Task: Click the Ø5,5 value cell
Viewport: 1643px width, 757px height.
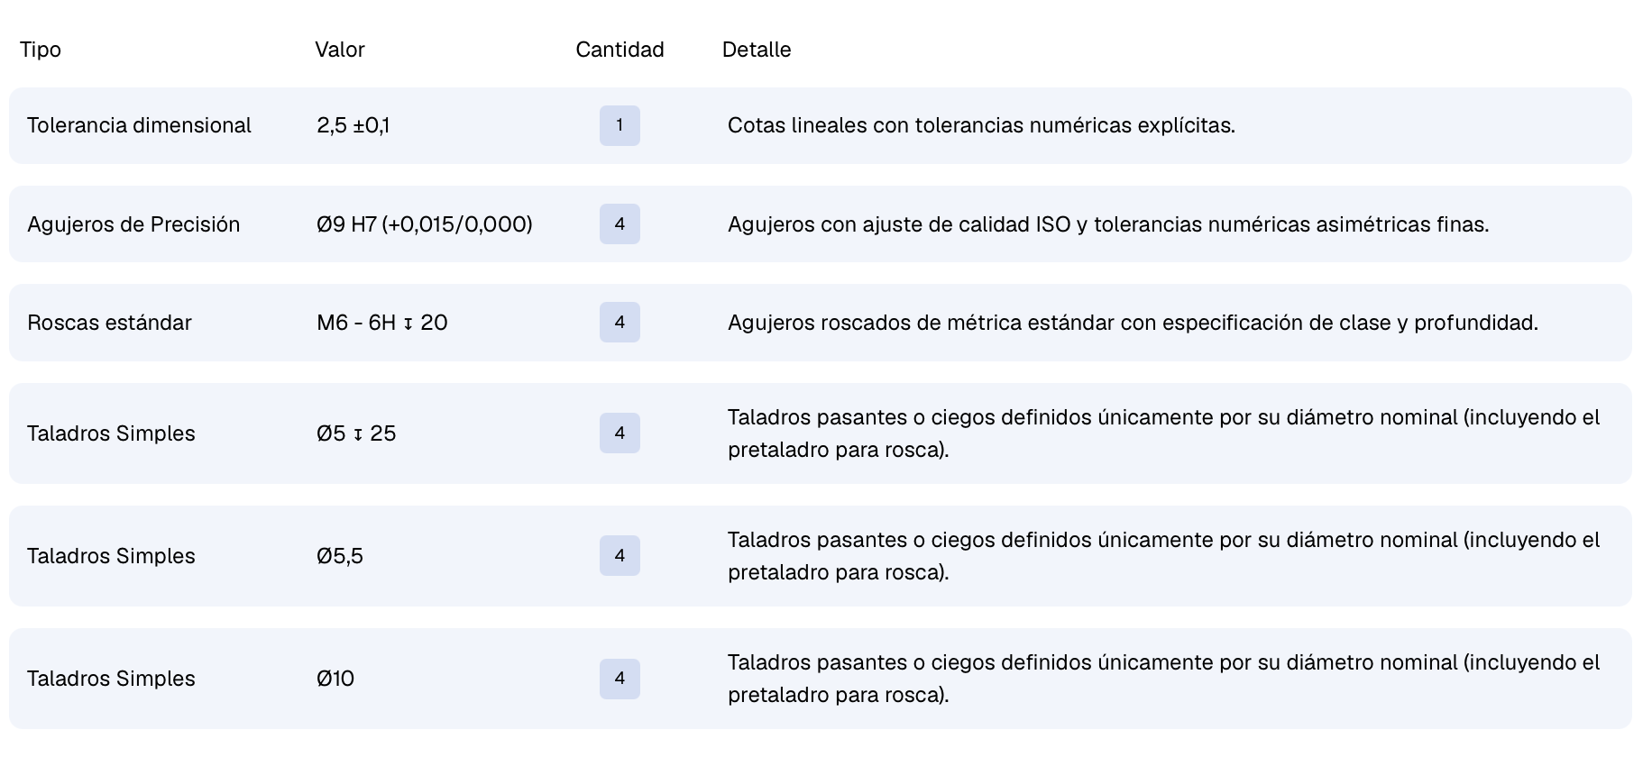Action: click(340, 556)
